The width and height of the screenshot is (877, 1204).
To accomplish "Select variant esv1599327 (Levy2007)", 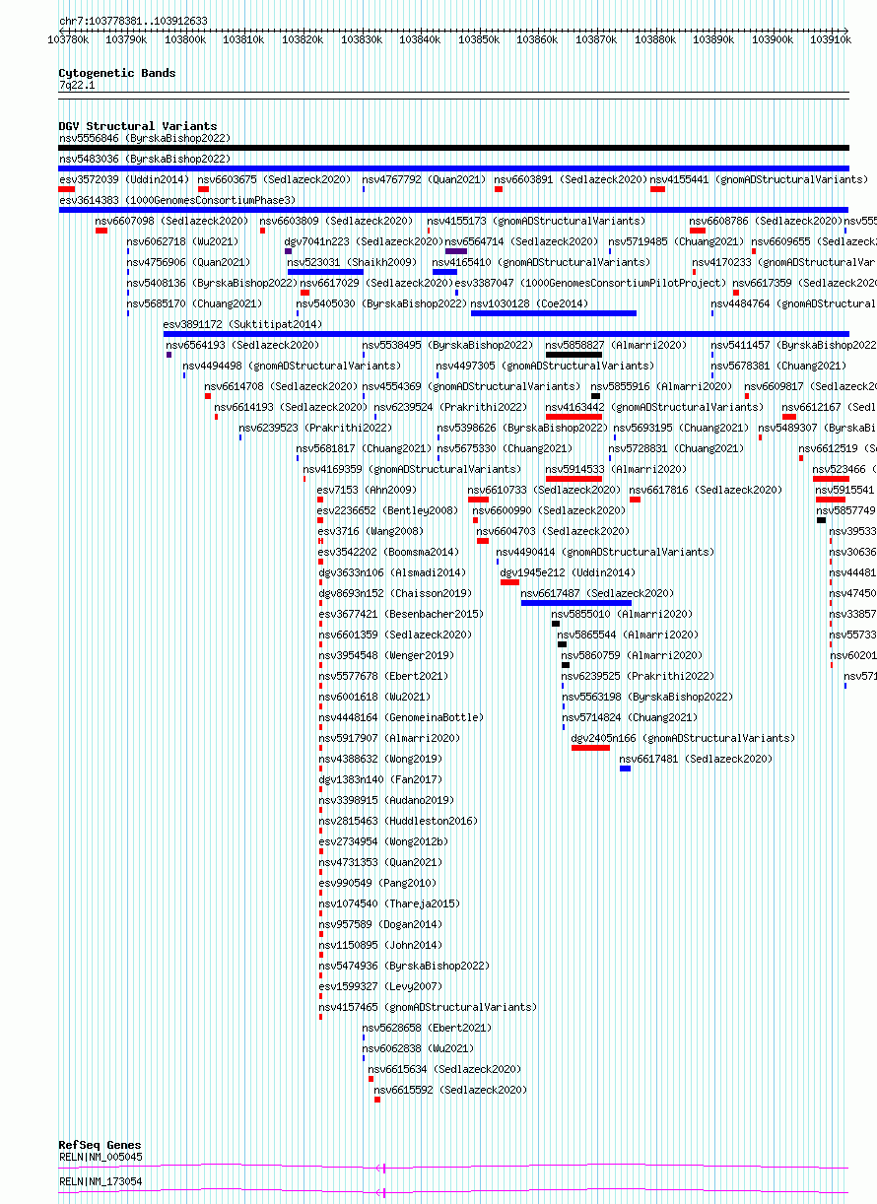I will [x=379, y=986].
